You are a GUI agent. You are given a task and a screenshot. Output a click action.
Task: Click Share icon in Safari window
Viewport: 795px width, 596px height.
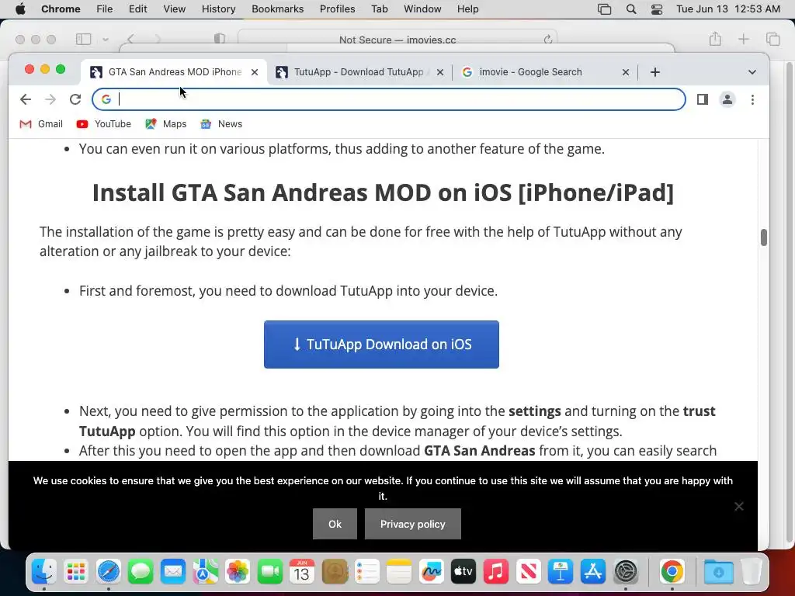tap(715, 39)
